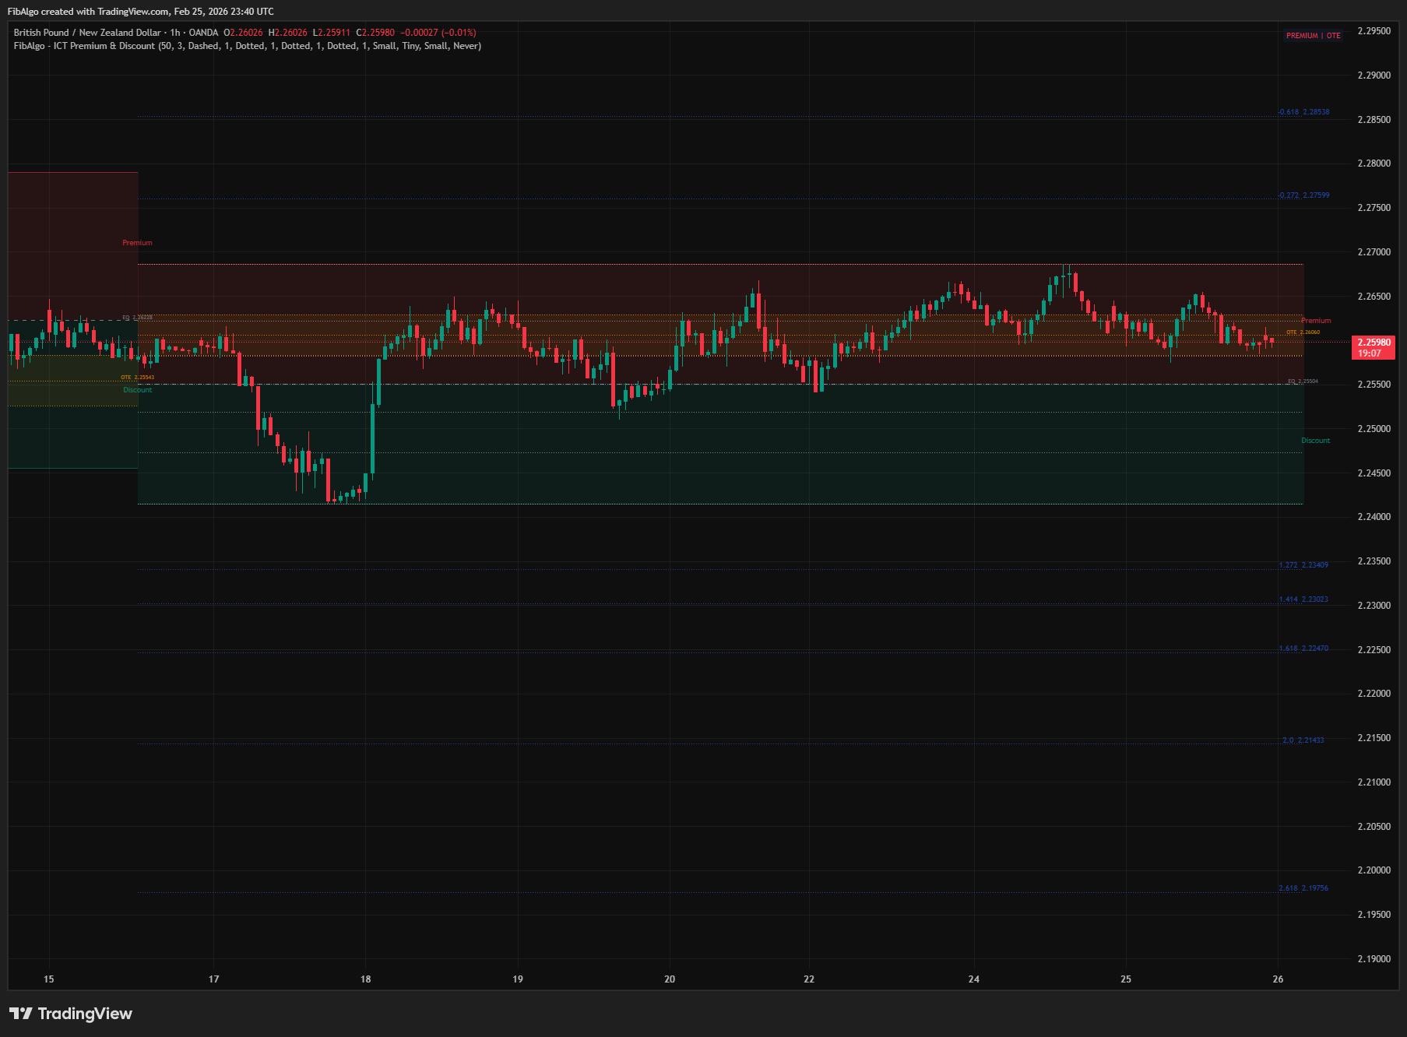This screenshot has width=1407, height=1037.
Task: Click the countdown timer showing 19:07
Action: pos(1373,353)
